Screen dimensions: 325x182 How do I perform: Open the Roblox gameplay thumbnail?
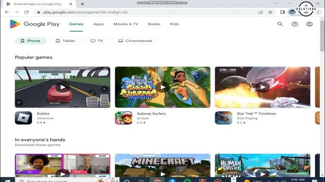pos(62,87)
